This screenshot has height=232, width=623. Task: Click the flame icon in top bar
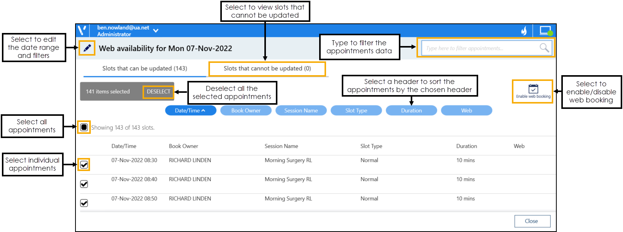[524, 31]
